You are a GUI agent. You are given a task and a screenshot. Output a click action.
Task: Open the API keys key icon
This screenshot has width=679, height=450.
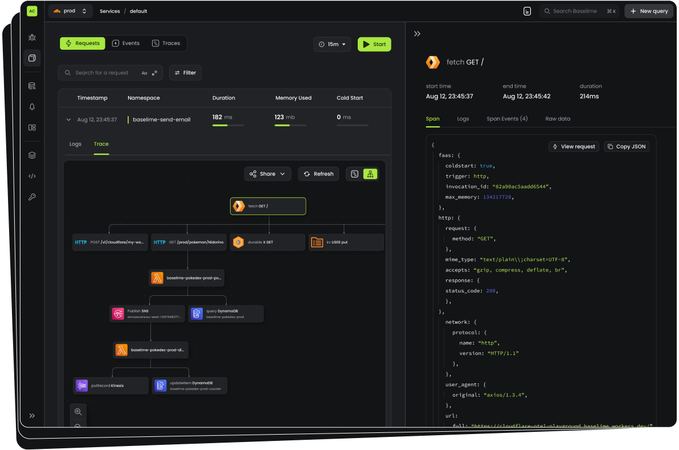pyautogui.click(x=32, y=197)
